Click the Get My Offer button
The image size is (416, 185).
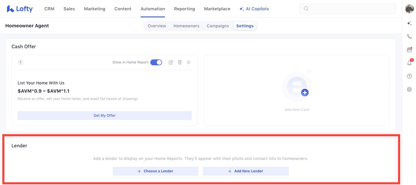point(105,116)
